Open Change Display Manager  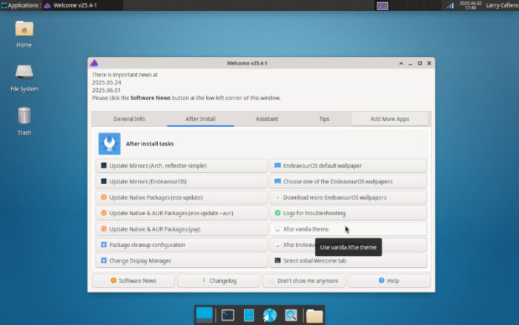(x=182, y=260)
